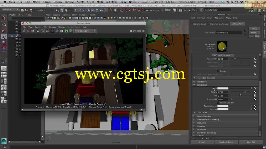The width and height of the screenshot is (266, 149).
Task: Click the IPR render icon in Render View
Action: tap(38, 31)
